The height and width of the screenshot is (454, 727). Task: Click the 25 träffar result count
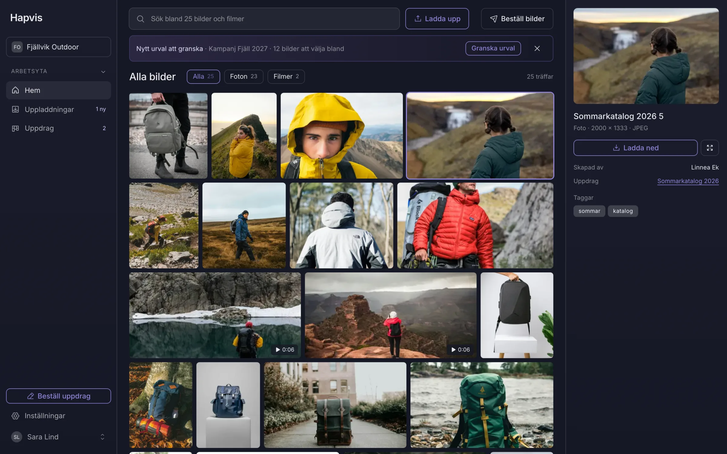point(540,77)
